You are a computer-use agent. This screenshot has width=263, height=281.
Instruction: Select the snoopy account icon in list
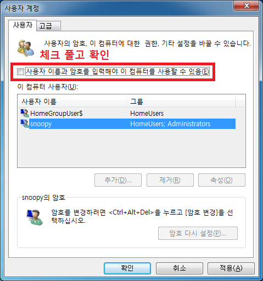click(x=25, y=123)
